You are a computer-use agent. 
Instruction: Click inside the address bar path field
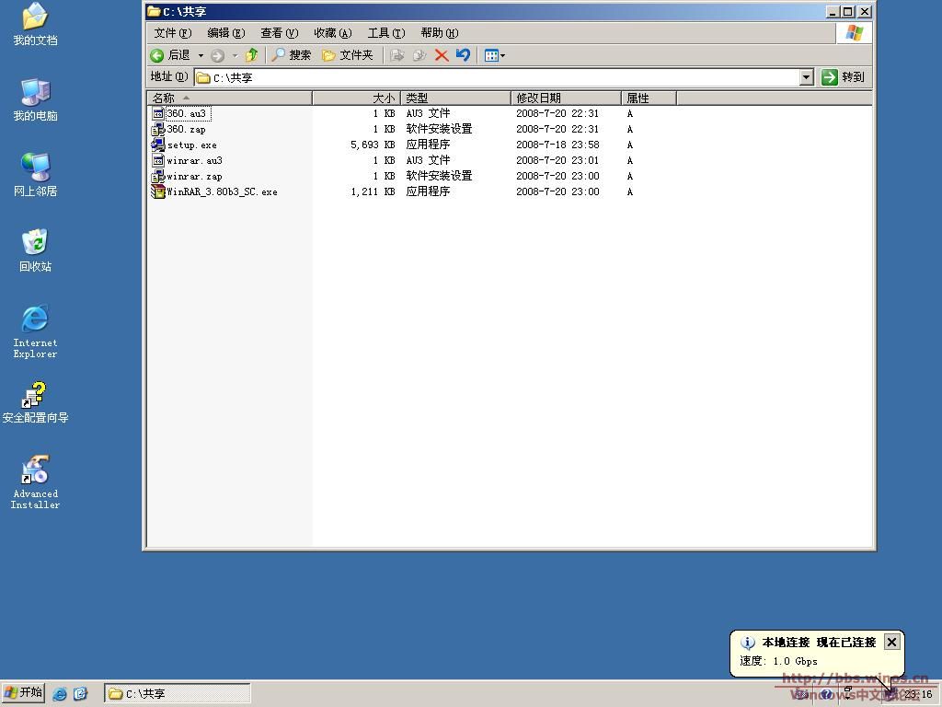(x=497, y=77)
